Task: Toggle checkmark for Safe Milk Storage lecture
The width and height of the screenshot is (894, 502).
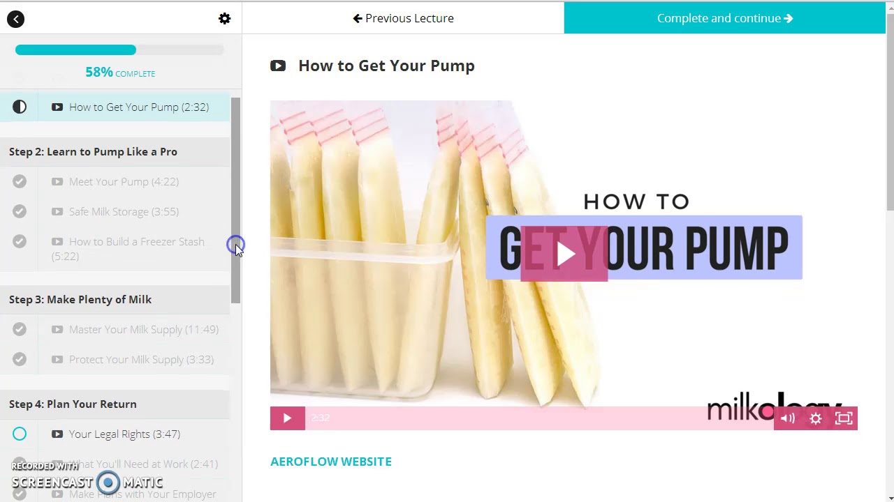Action: click(x=20, y=211)
